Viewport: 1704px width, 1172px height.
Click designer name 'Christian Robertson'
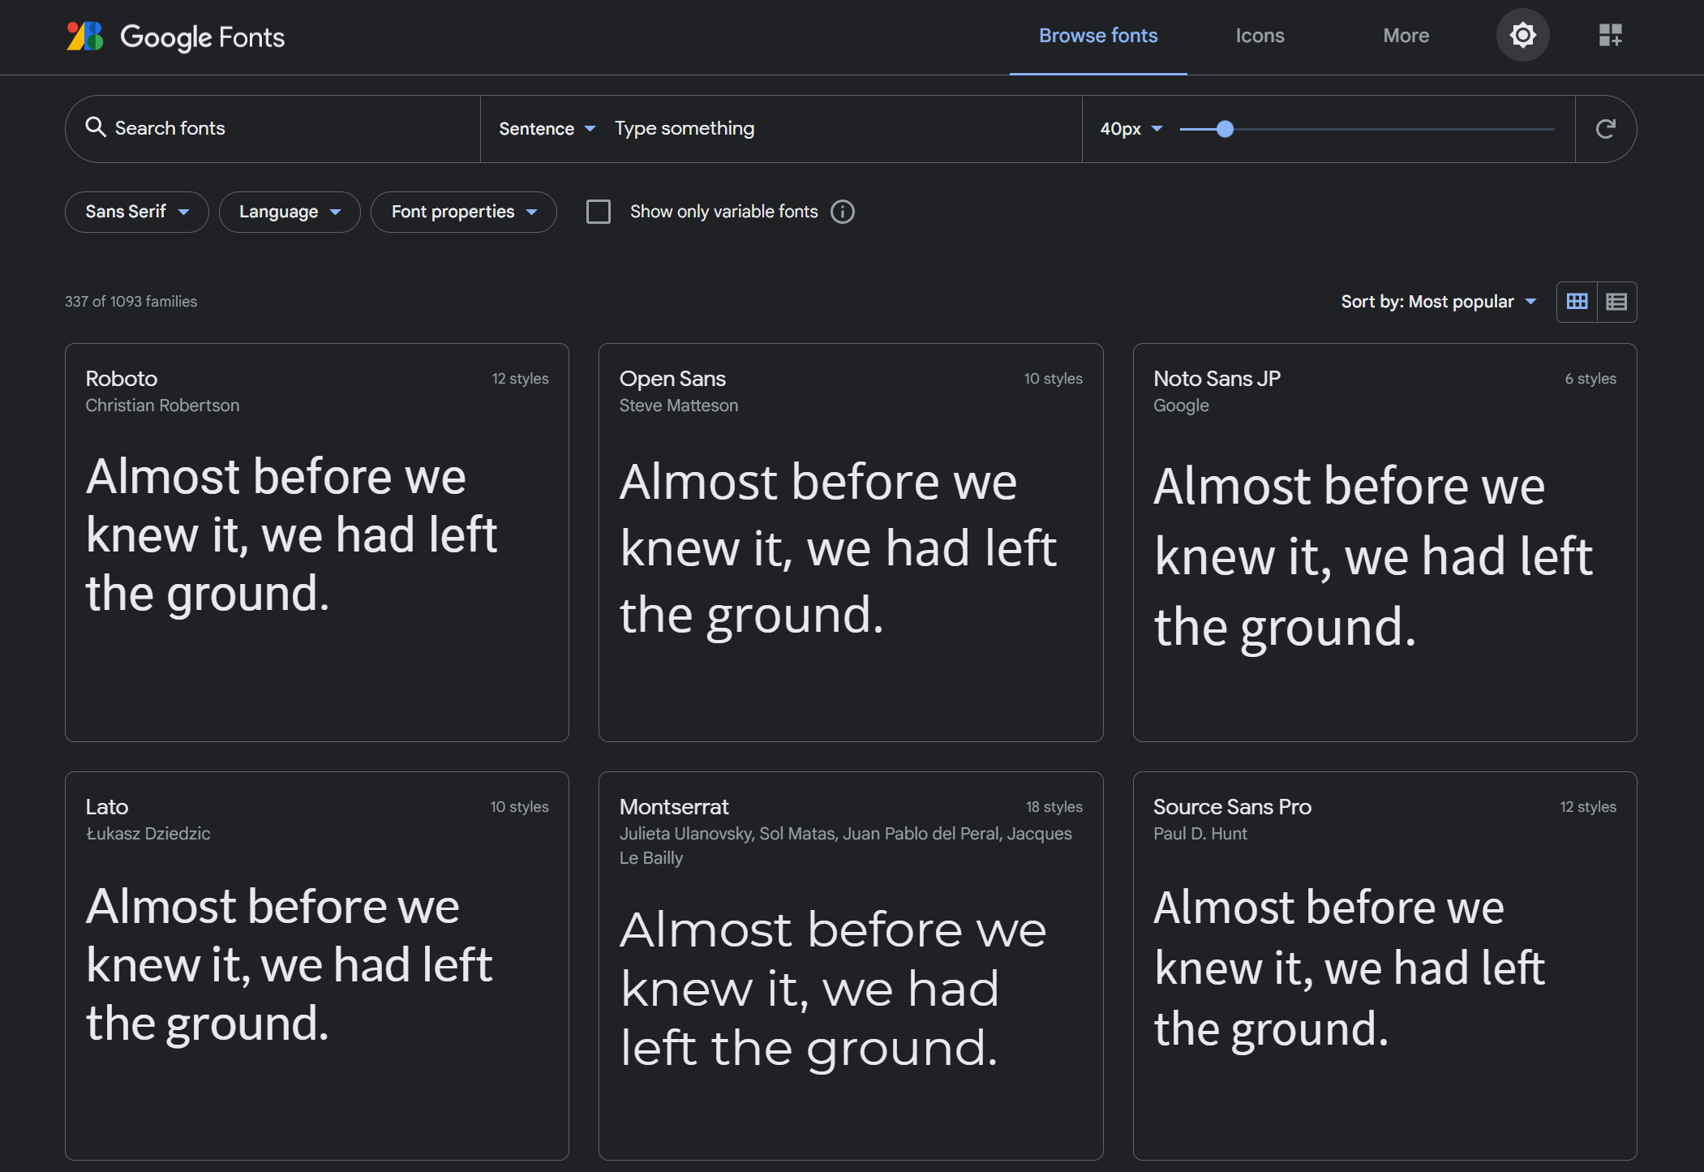162,406
